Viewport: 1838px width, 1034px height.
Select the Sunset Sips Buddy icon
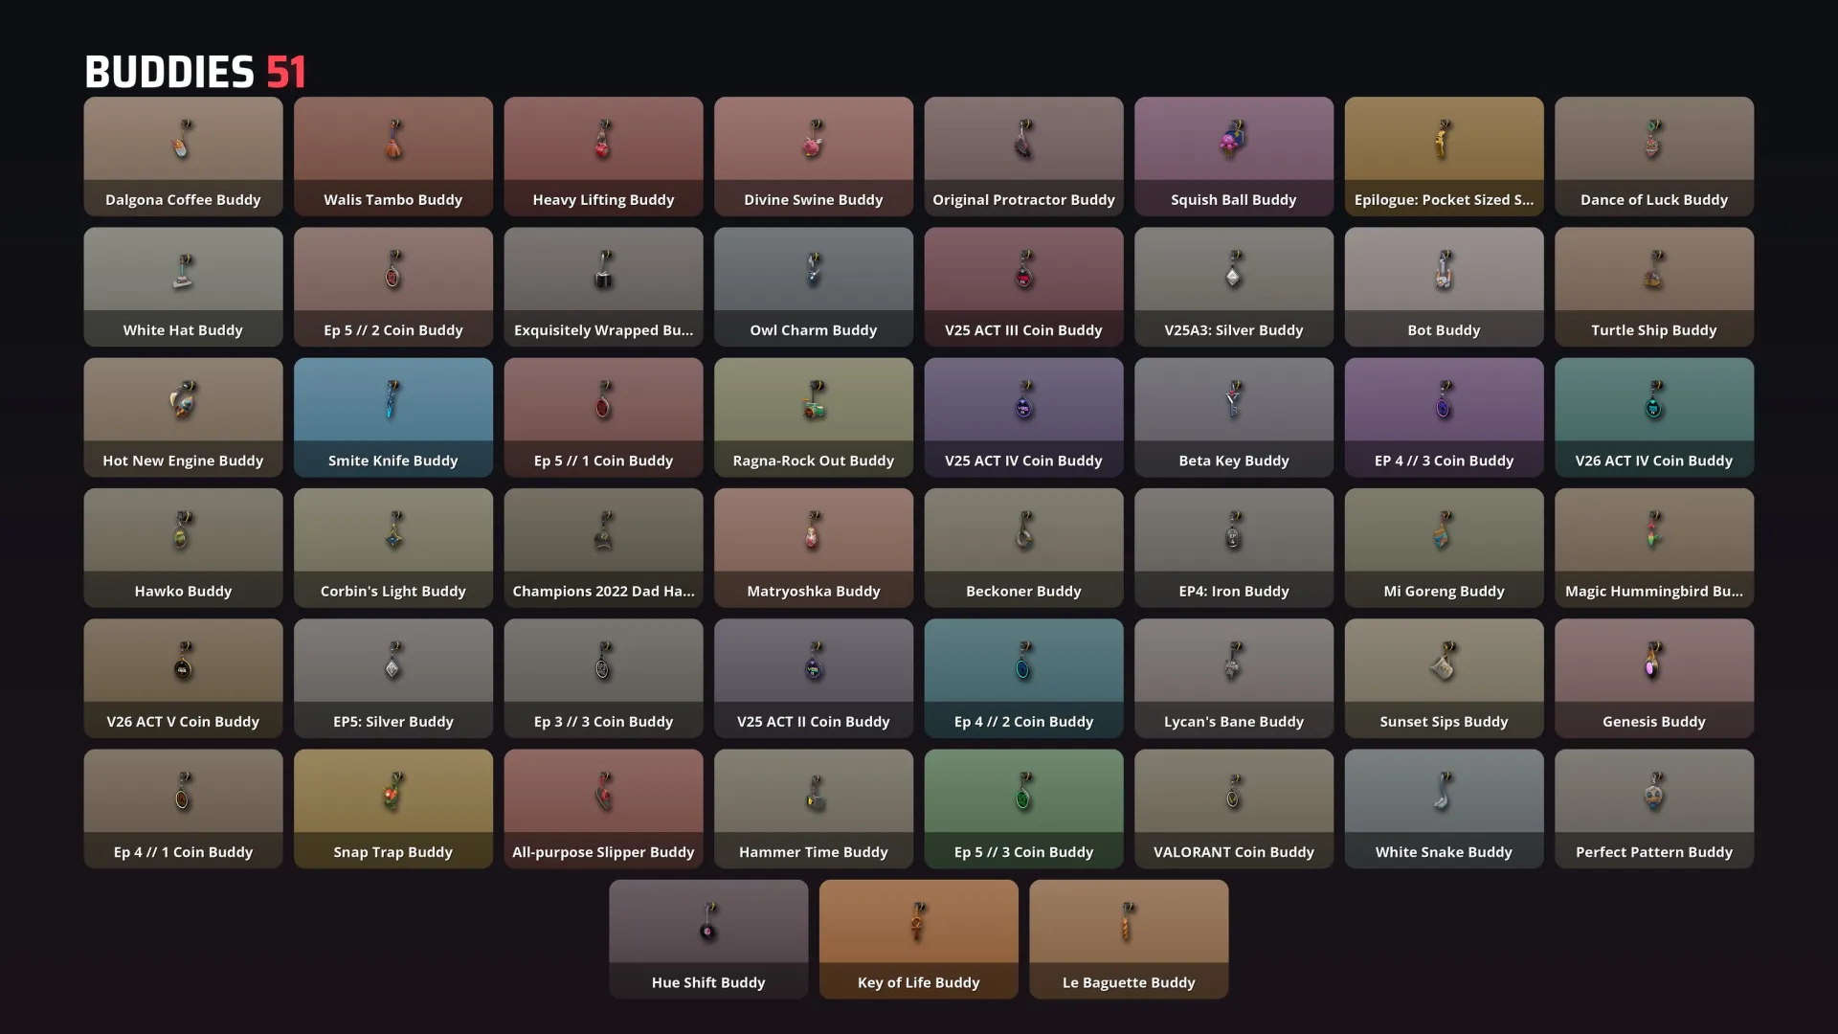1445,661
